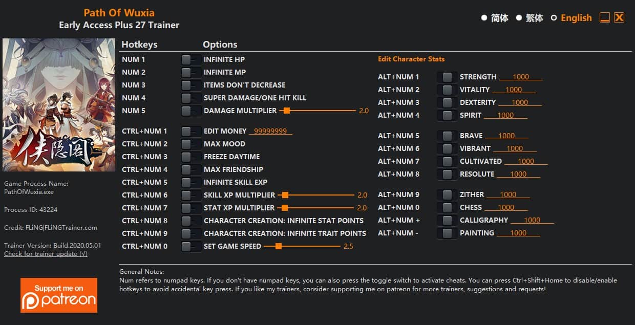Close the trainer window
Viewport: 635px width, 325px height.
(x=619, y=18)
